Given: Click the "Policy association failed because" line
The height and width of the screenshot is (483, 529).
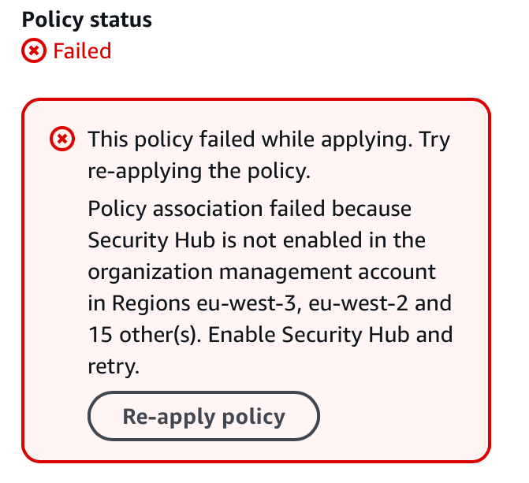Looking at the screenshot, I should click(x=249, y=209).
